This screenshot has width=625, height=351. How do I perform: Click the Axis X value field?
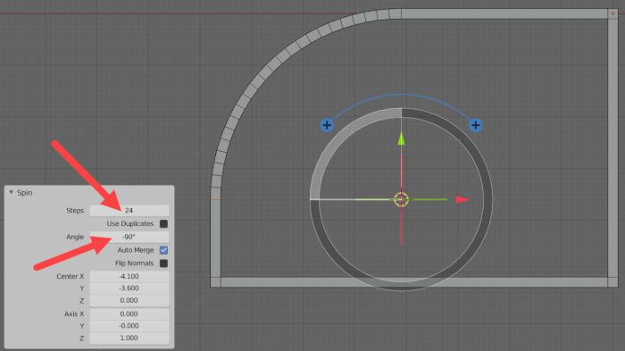point(129,313)
